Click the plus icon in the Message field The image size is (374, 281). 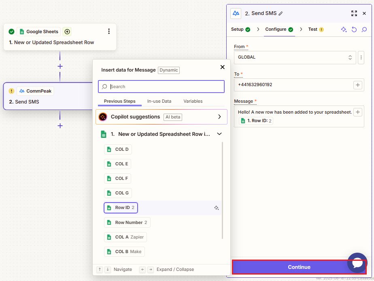coord(358,112)
